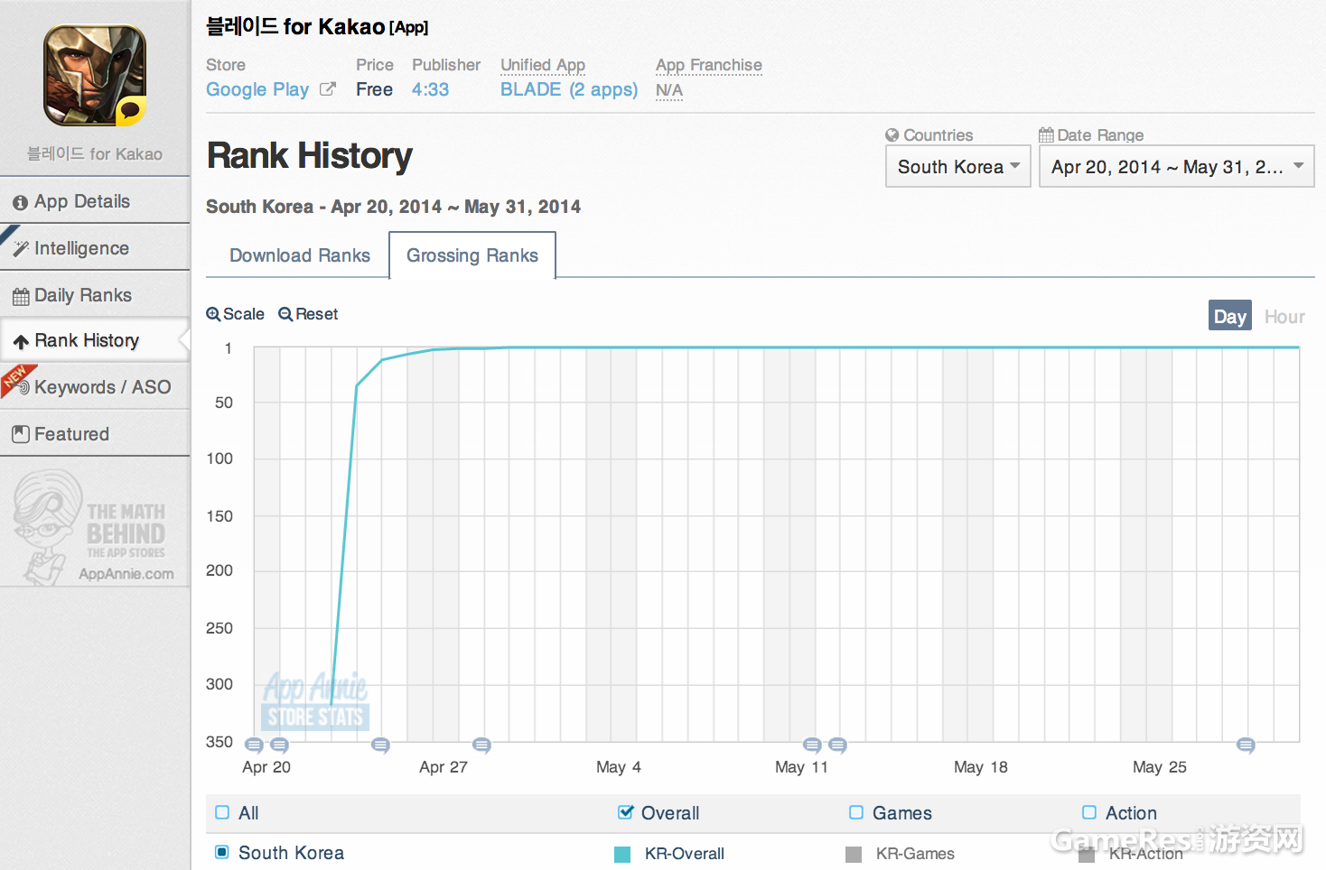
Task: Click the Reset zoom button
Action: coord(308,314)
